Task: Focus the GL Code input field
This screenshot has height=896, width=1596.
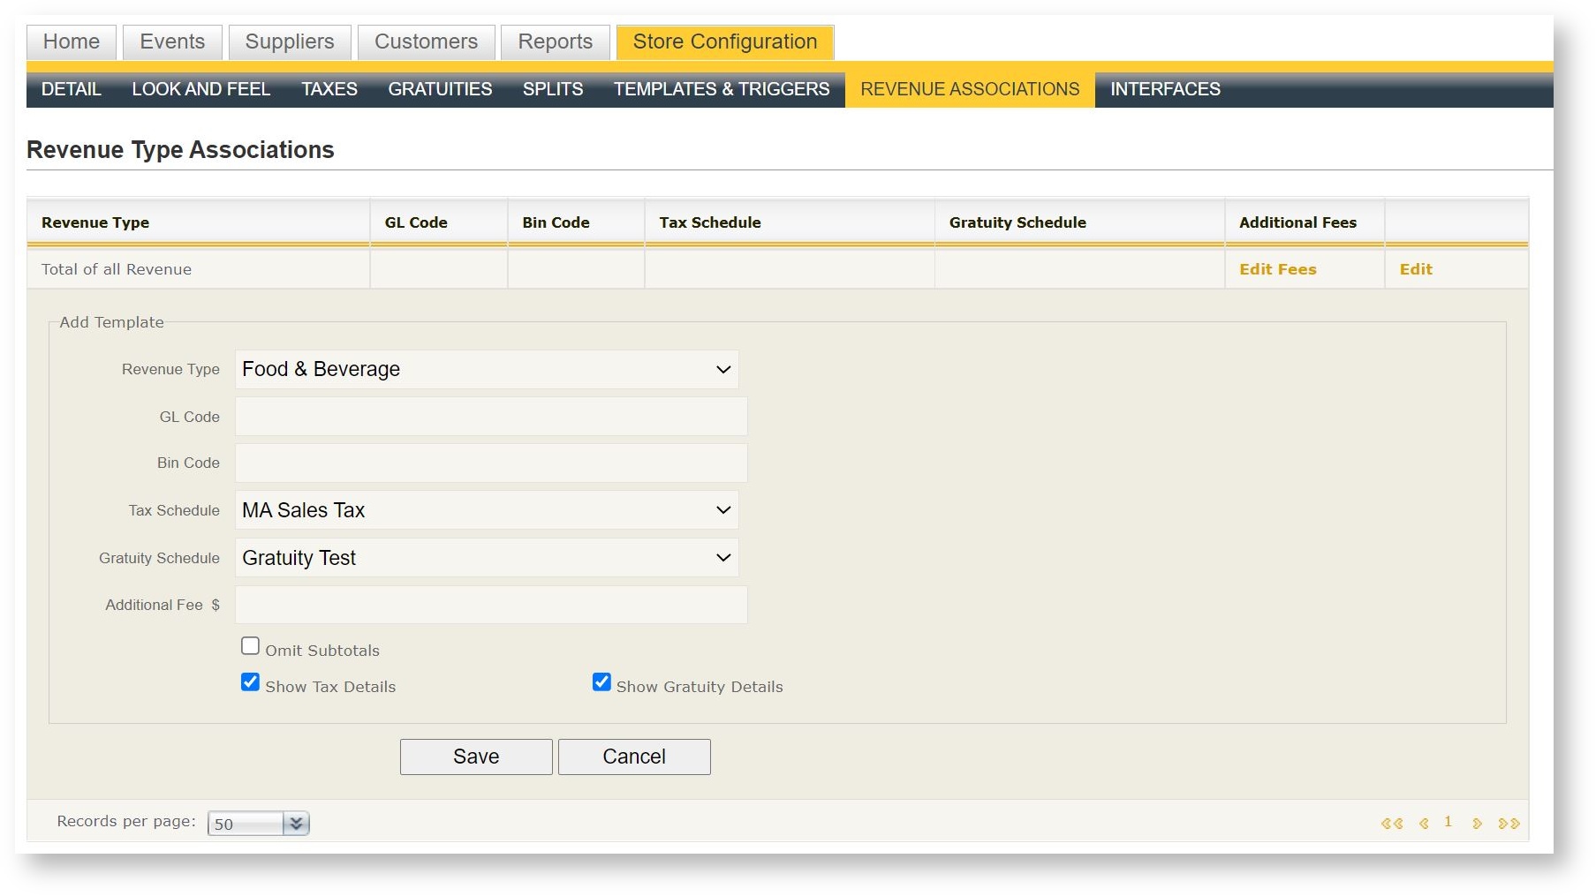Action: [x=491, y=417]
